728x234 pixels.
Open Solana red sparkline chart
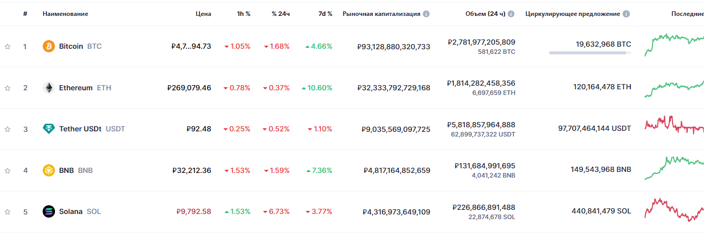pos(674,209)
